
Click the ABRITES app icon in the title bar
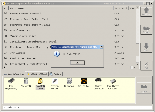coord(3,4)
